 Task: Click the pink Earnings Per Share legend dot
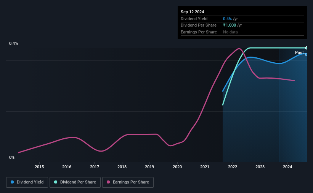[108, 182]
